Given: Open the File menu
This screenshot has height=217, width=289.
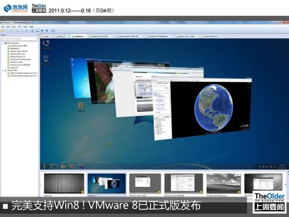Looking at the screenshot, I should pos(3,27).
